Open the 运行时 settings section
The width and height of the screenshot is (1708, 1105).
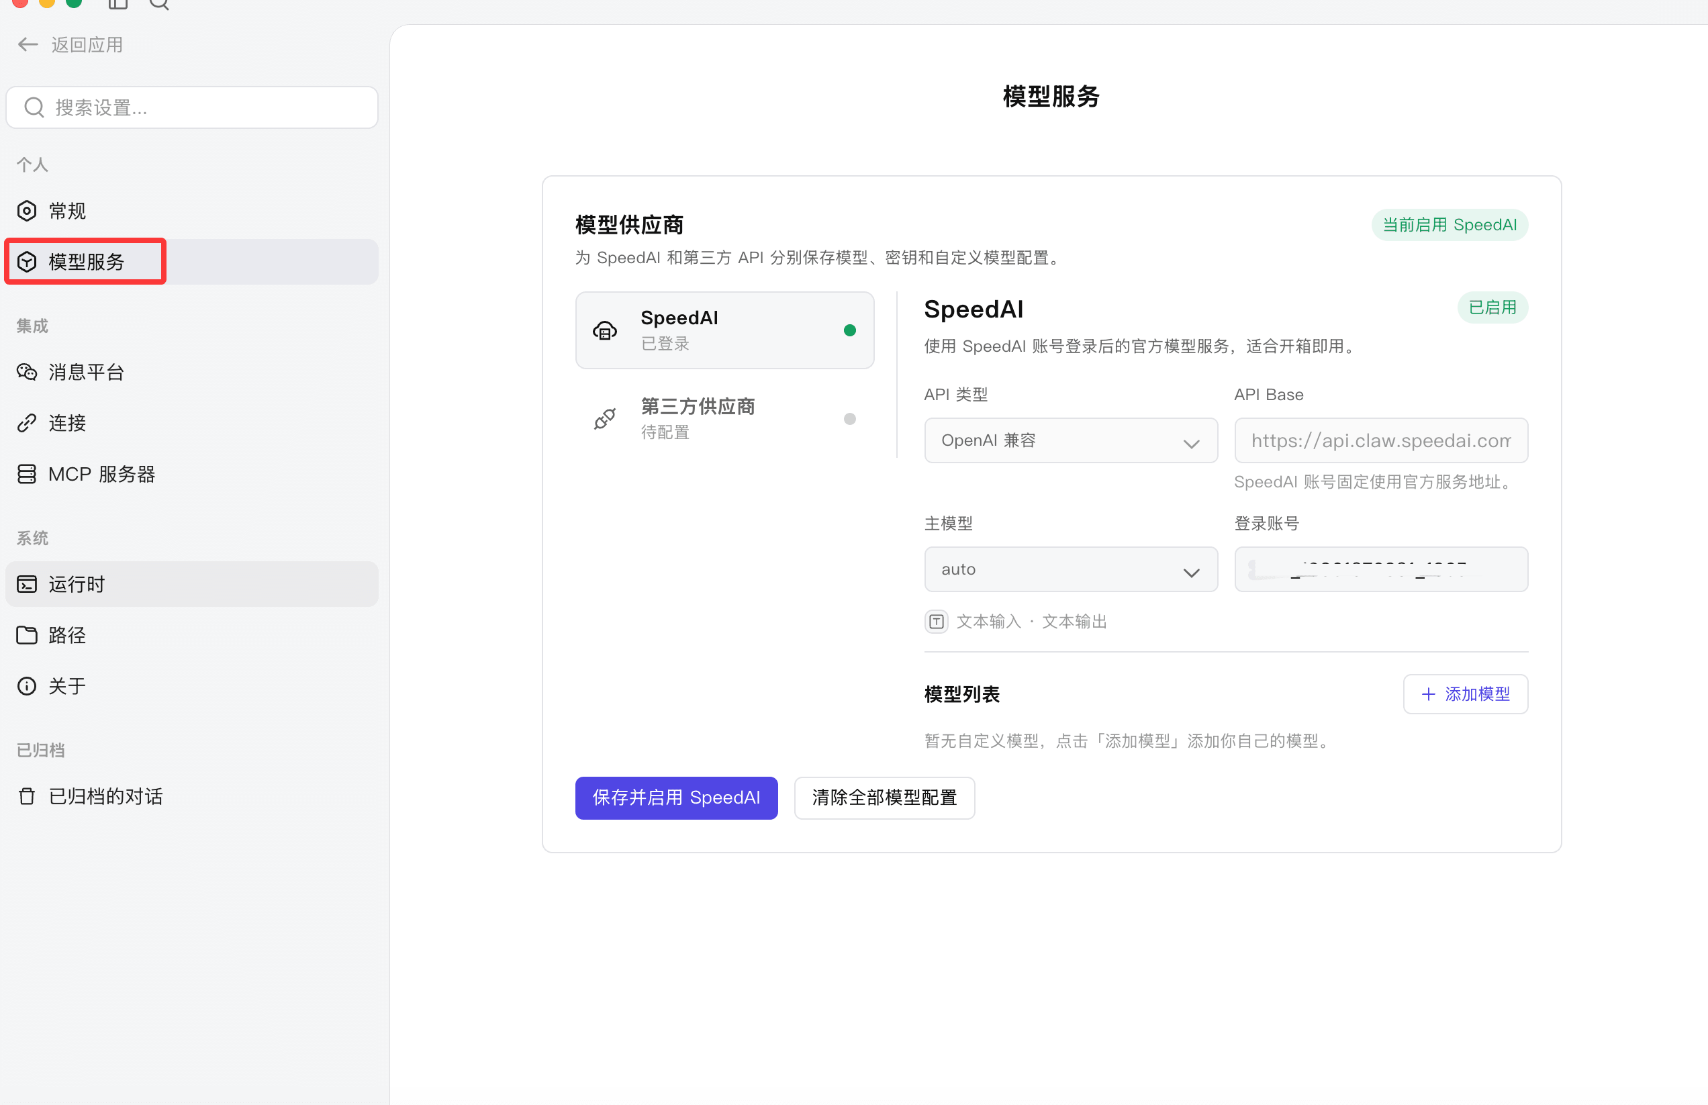pos(191,584)
